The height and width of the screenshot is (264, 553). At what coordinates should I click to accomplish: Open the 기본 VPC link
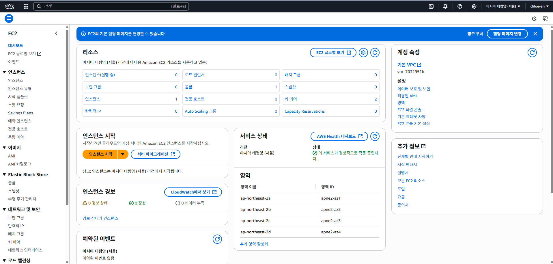click(x=409, y=65)
